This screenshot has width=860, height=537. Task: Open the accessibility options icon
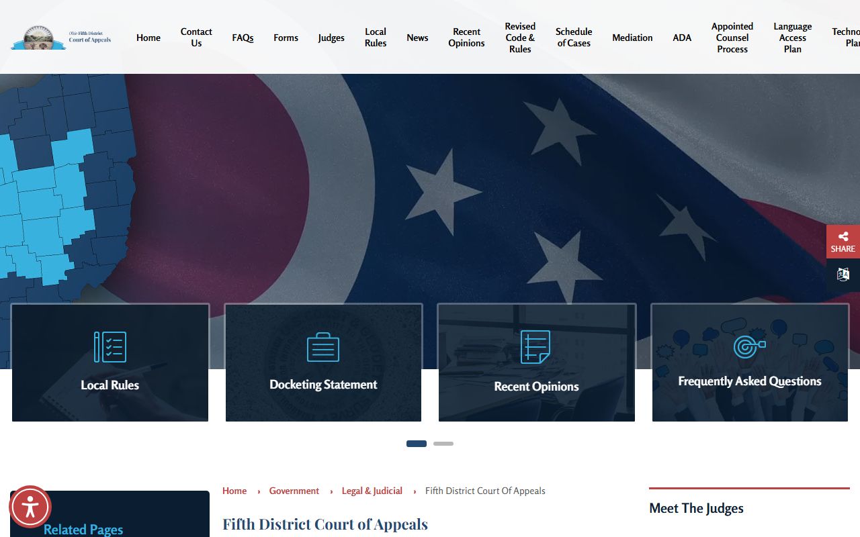(x=30, y=507)
